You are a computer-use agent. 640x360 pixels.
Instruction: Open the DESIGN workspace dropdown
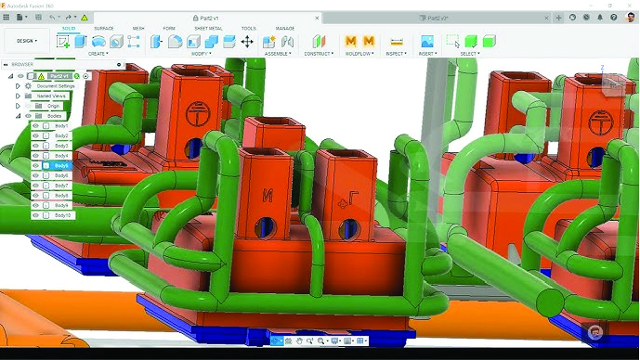click(27, 41)
